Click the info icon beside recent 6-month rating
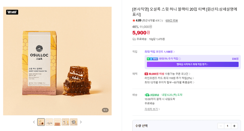 click(160, 21)
